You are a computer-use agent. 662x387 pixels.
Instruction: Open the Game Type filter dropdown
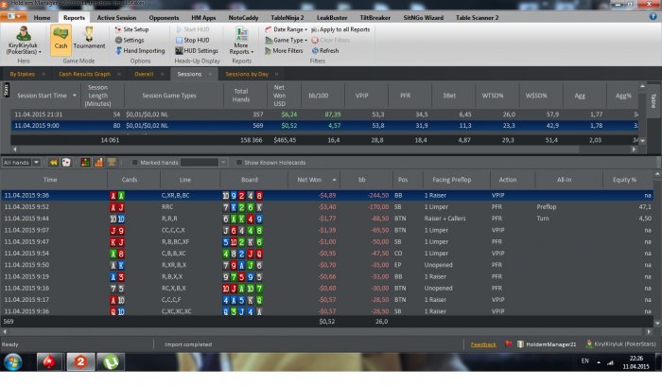[x=286, y=40]
